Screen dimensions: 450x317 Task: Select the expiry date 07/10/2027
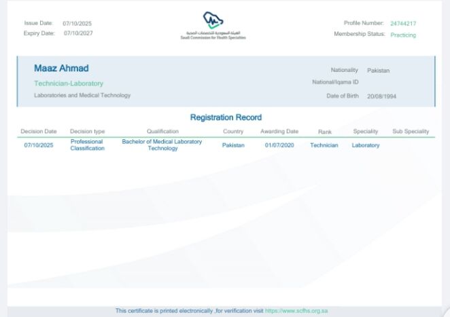78,33
